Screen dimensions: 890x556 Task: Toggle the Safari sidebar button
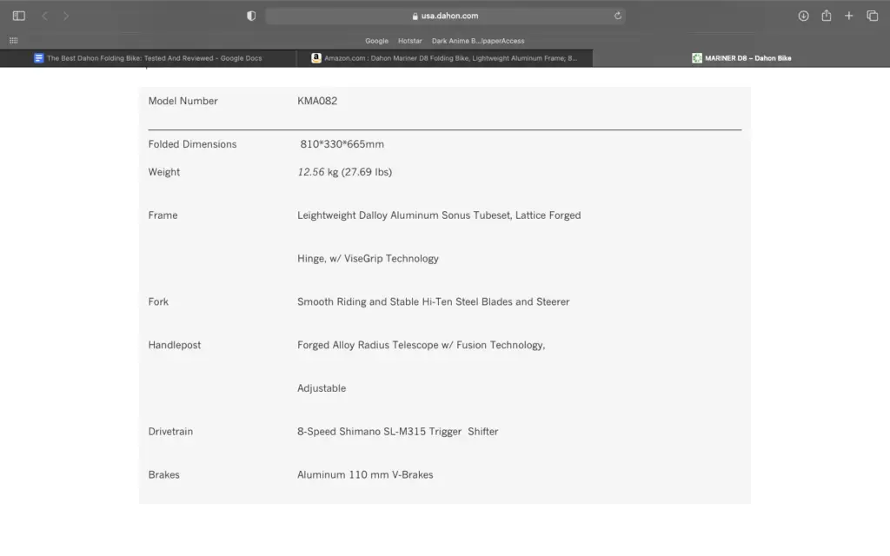point(19,16)
